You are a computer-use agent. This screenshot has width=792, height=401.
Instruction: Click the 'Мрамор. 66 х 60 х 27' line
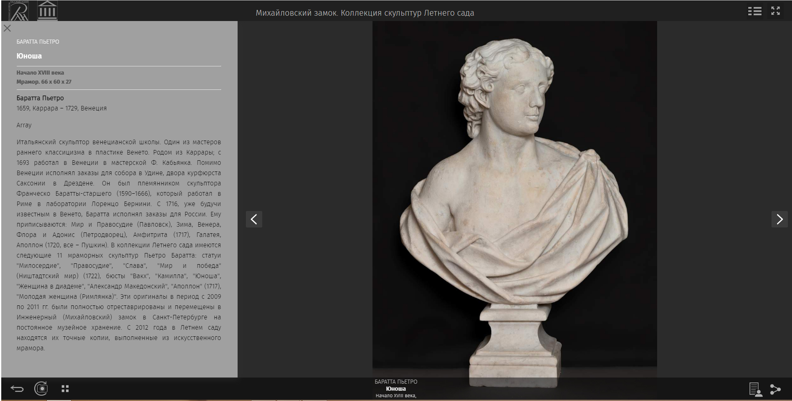(x=44, y=82)
